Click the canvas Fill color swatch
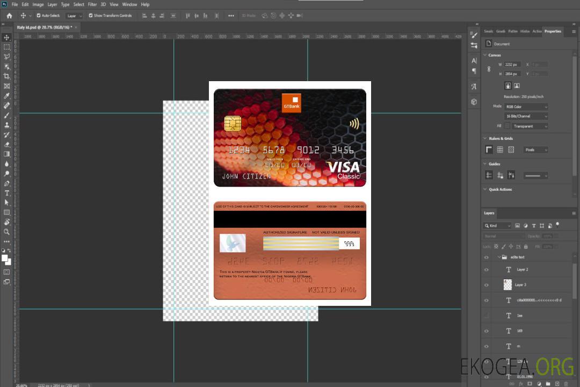The image size is (580, 387). (508, 126)
